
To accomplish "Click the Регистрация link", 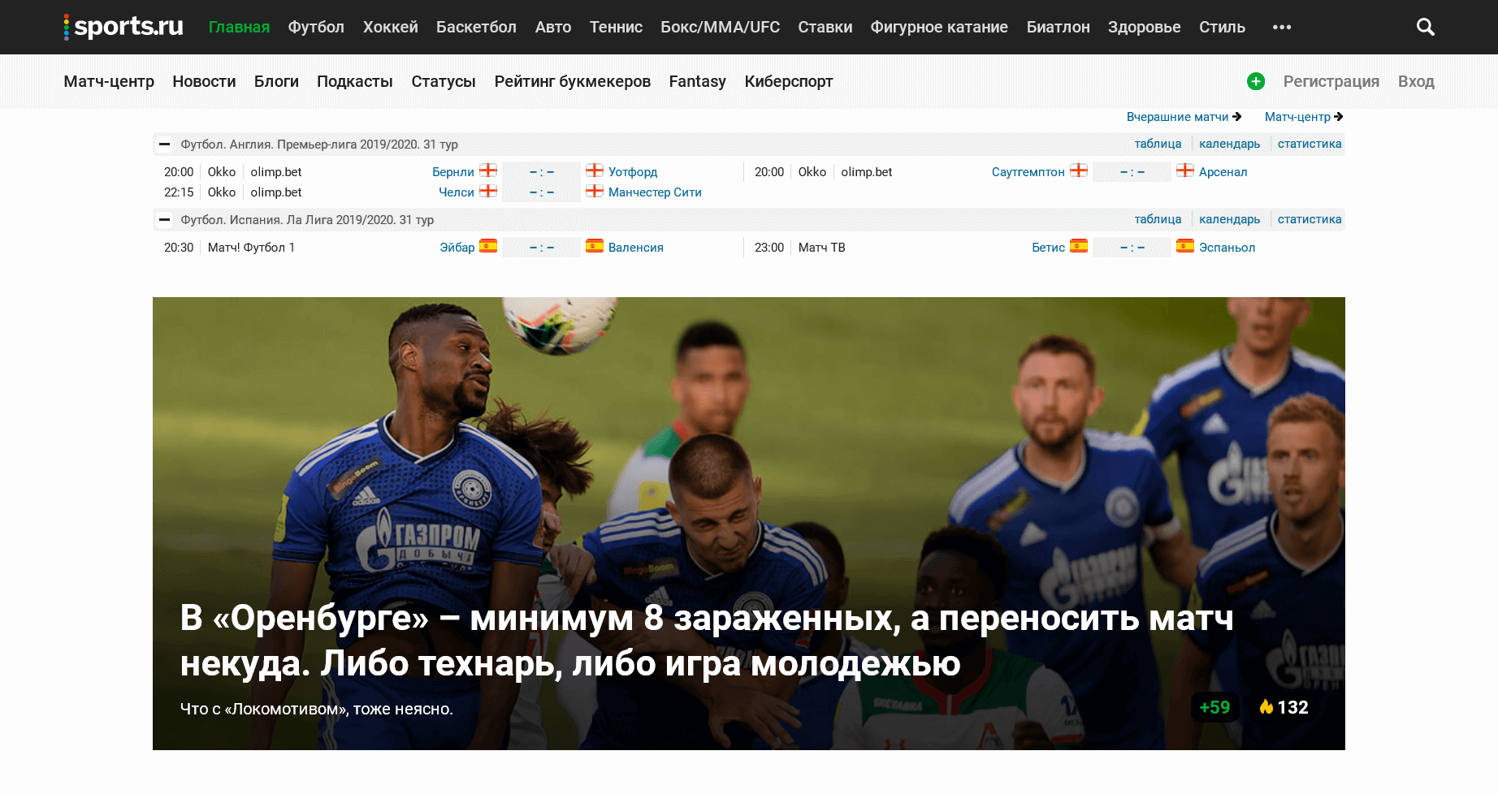I will click(1331, 81).
